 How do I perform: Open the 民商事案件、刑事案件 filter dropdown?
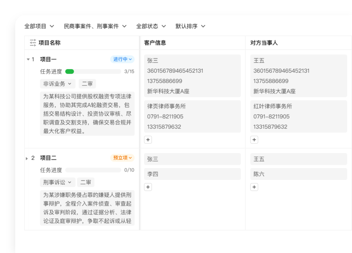tap(95, 26)
